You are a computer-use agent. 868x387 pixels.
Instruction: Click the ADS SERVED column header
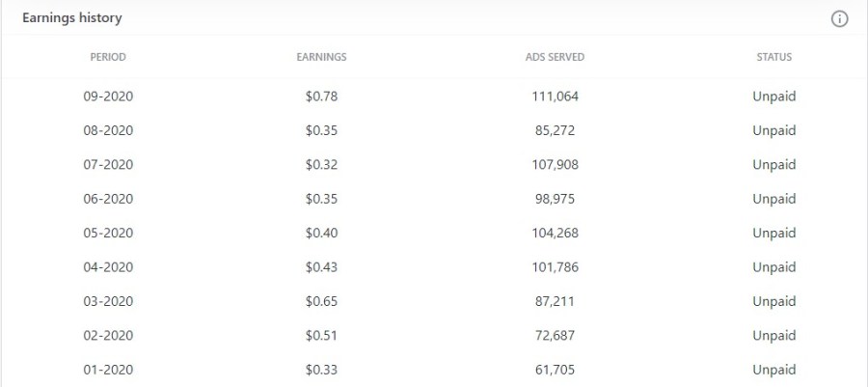pos(555,57)
